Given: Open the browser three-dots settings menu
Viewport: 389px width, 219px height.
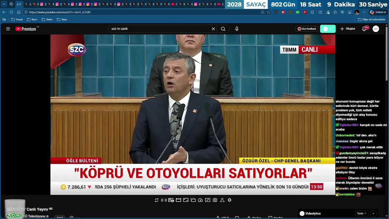Looking at the screenshot, I should pyautogui.click(x=364, y=12).
